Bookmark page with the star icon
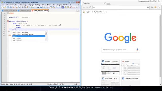 coord(148,7)
